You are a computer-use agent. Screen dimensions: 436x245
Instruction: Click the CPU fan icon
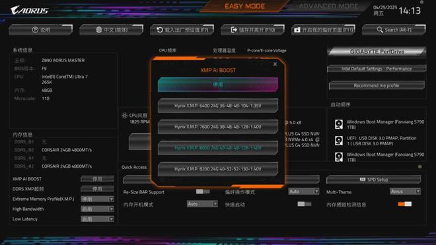tap(125, 115)
